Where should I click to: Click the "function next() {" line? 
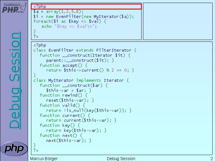(x=61, y=136)
